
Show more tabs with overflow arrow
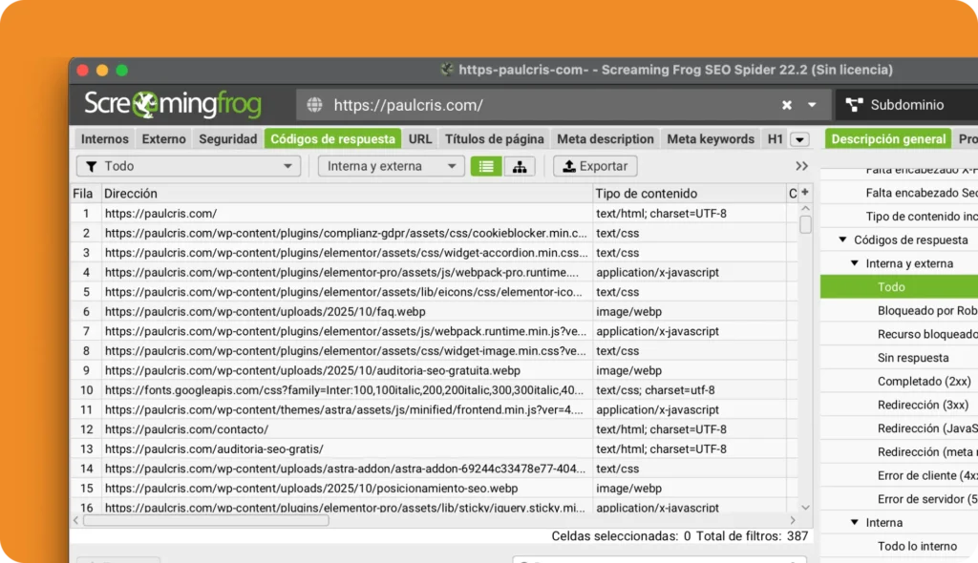(x=799, y=139)
